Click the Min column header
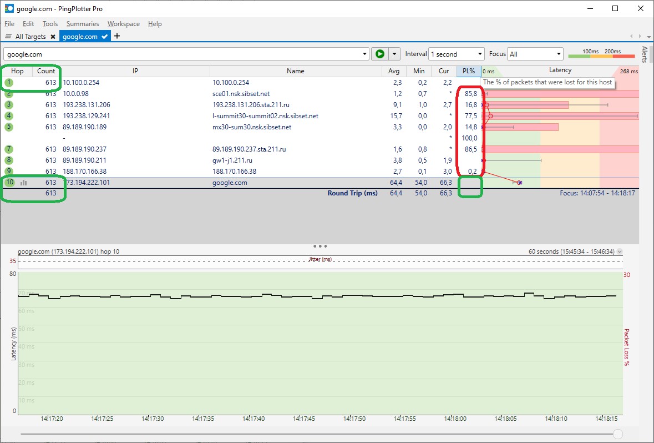This screenshot has width=654, height=443. click(x=419, y=71)
